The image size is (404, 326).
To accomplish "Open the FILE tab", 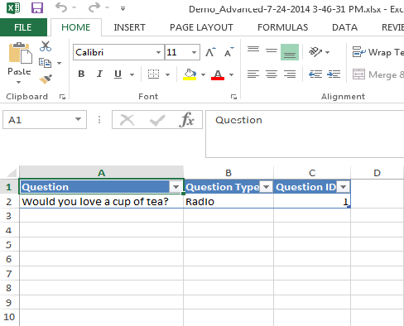I will 23,27.
